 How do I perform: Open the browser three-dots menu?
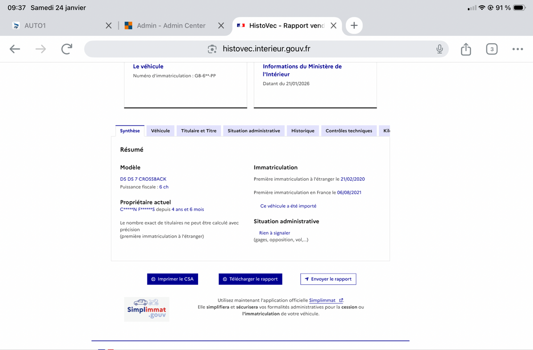[x=517, y=49]
